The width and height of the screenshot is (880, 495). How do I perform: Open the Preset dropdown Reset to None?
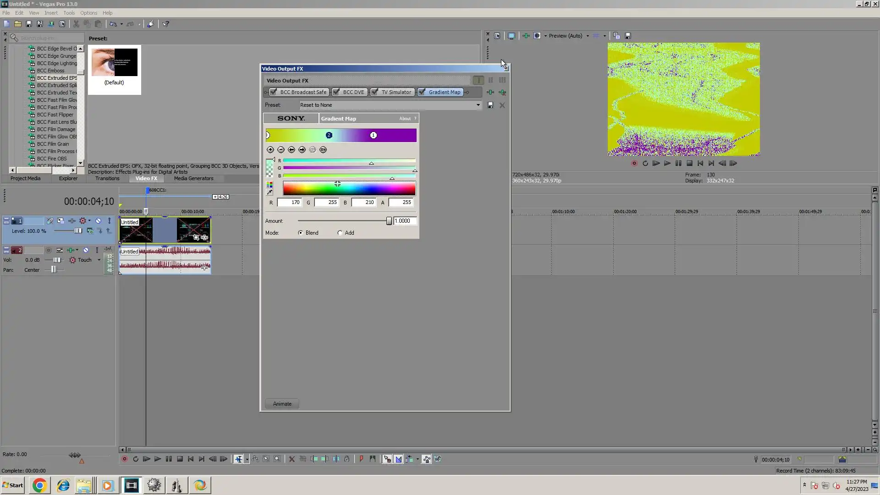click(478, 105)
